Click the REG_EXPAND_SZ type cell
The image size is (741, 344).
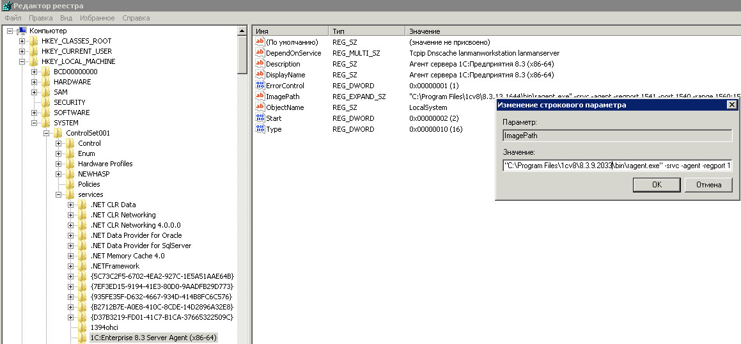tap(359, 97)
